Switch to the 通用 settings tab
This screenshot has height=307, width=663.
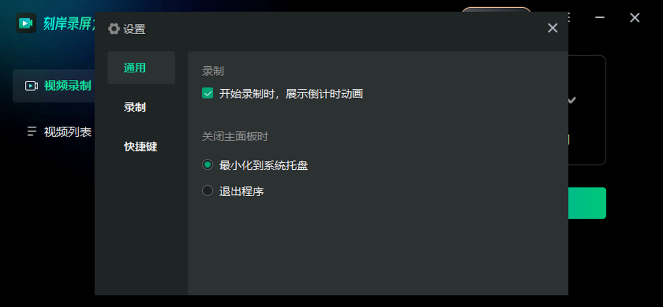(x=135, y=68)
